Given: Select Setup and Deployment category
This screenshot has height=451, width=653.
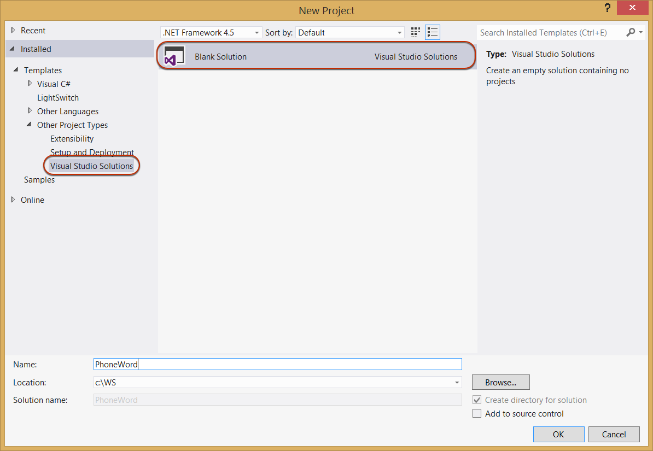Looking at the screenshot, I should (92, 153).
